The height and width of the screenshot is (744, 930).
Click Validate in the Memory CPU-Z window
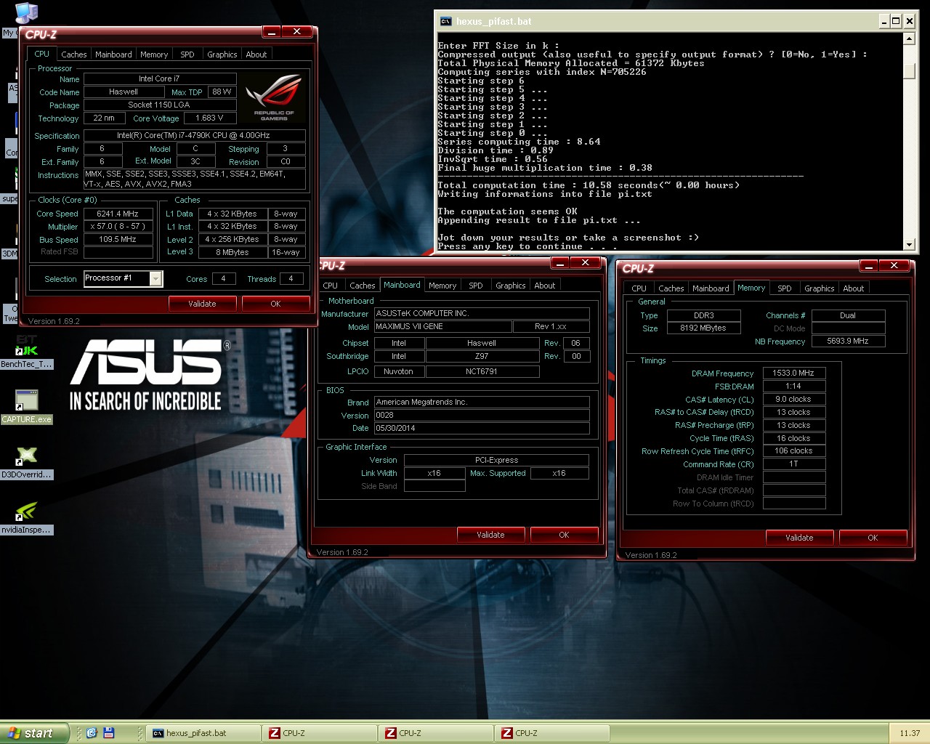click(x=799, y=538)
